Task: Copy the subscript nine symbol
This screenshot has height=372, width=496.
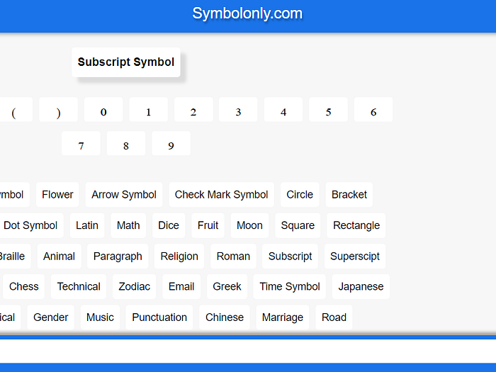Action: click(171, 145)
